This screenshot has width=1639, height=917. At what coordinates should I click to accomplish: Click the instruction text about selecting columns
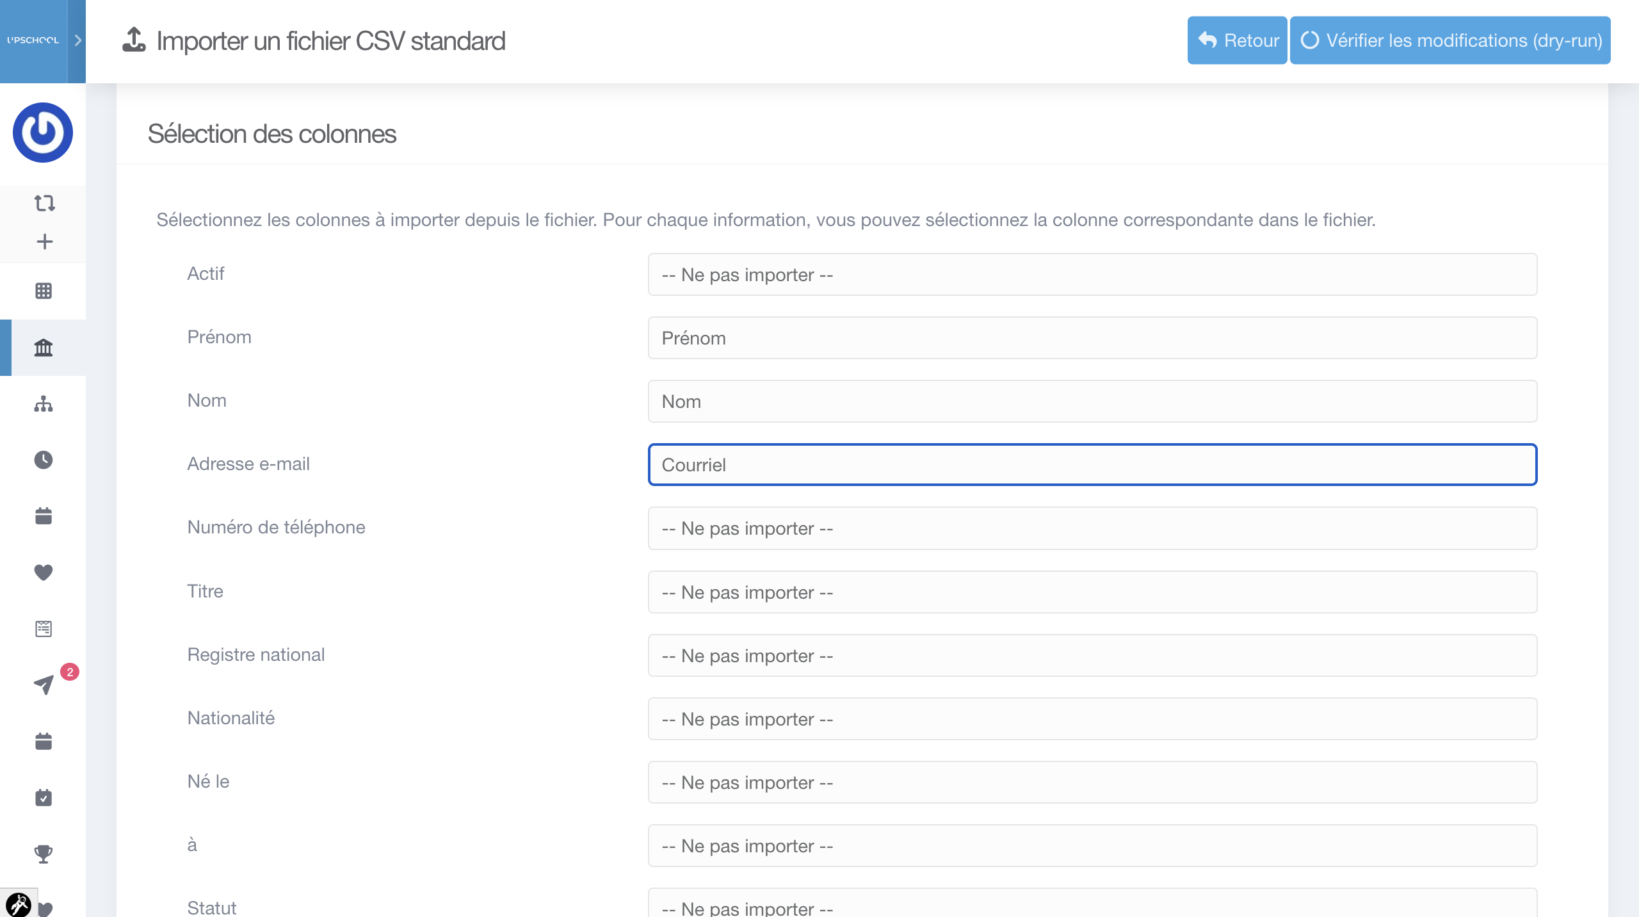coord(766,220)
